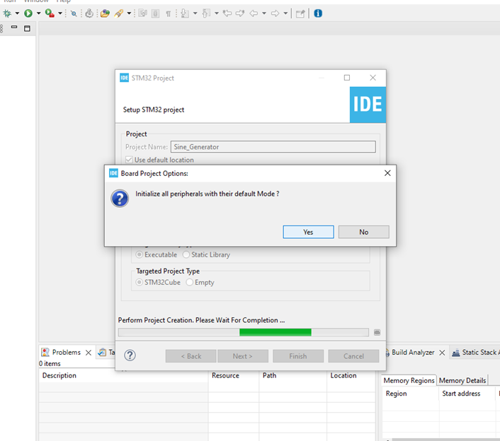Screen dimensions: 500x441
Task: Open the Memory Details tab
Action: click(462, 380)
